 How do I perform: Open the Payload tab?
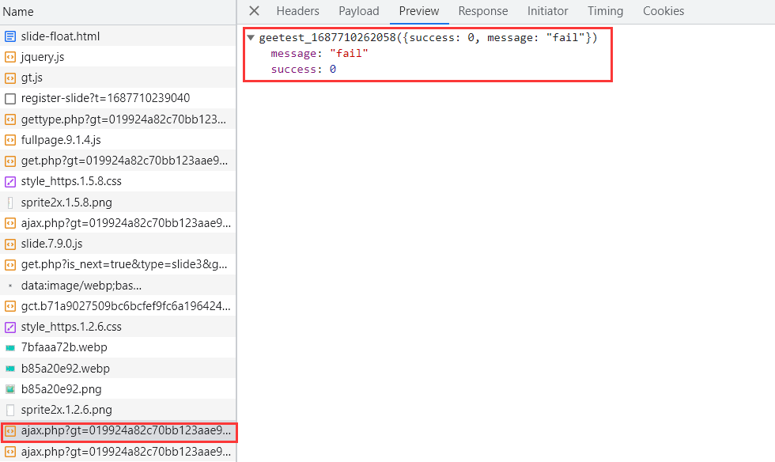point(359,11)
